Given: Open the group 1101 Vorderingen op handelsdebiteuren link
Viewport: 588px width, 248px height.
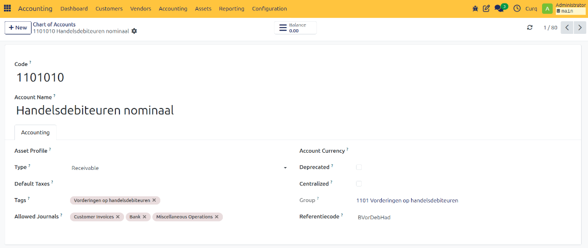Looking at the screenshot, I should (407, 200).
